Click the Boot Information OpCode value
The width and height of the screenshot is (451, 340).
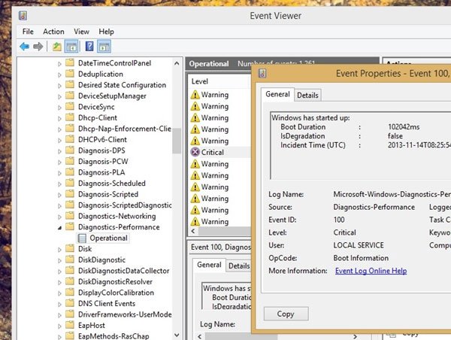(x=361, y=258)
